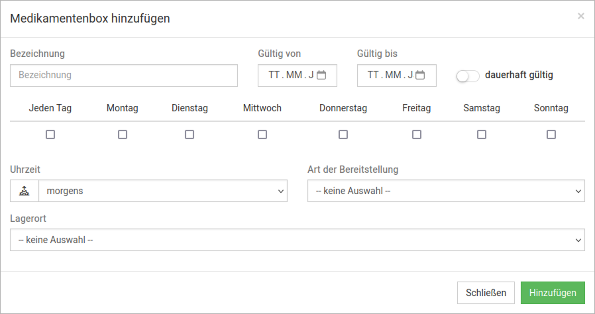
Task: Select the Mittwoch checkbox
Action: [262, 134]
